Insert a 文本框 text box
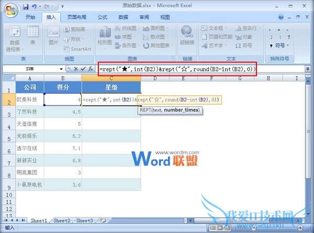The width and height of the screenshot is (314, 233). [214, 28]
